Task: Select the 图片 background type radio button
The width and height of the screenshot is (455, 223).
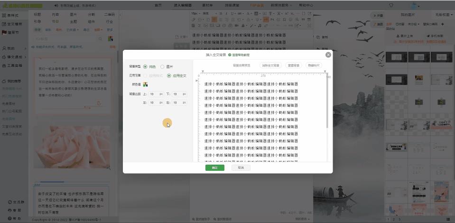Action: coord(162,67)
